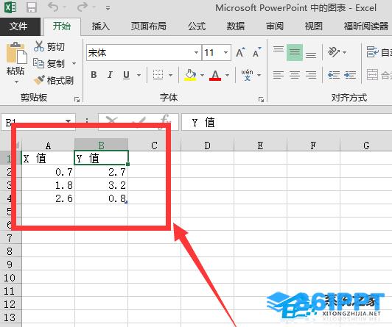Click the Cut scissors icon
392x327 pixels.
pyautogui.click(x=39, y=46)
